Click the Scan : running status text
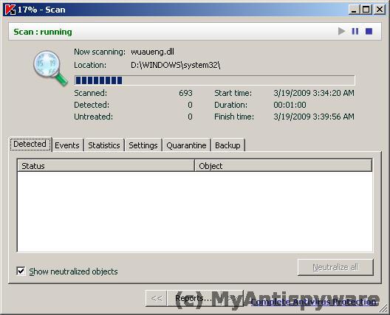 coord(43,32)
